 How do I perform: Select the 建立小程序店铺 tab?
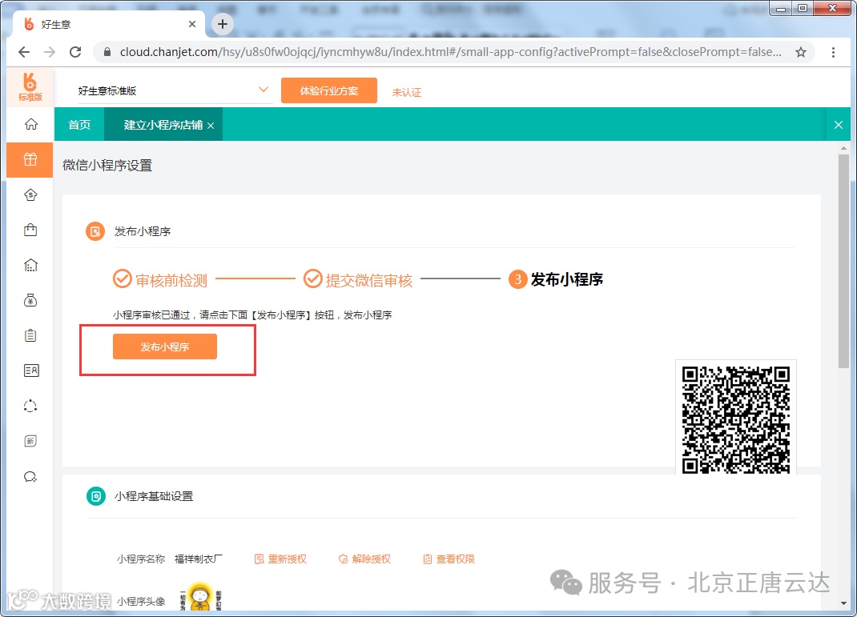pos(163,125)
